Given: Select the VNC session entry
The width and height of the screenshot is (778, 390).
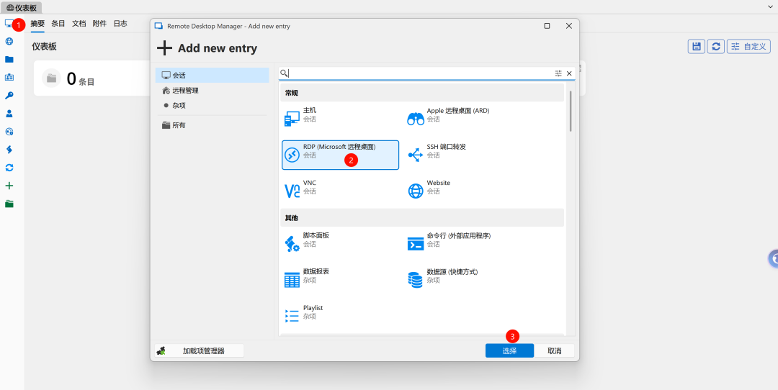Looking at the screenshot, I should click(x=340, y=191).
